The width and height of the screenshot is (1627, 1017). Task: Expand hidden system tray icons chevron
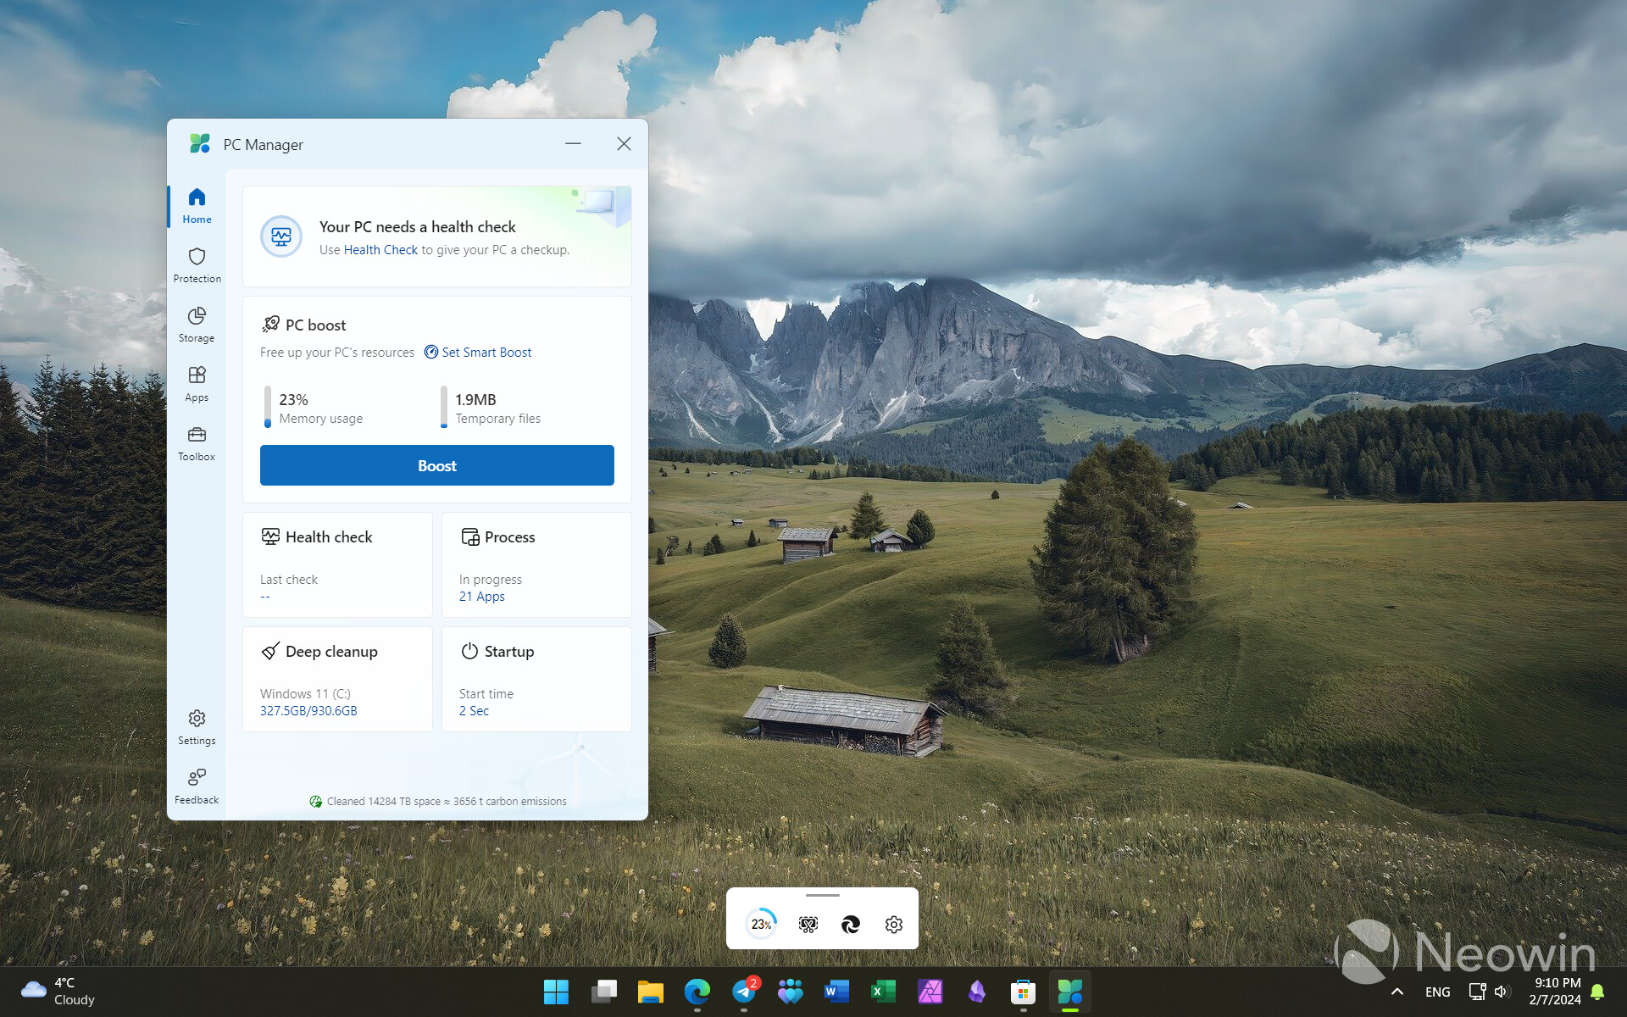click(1397, 992)
